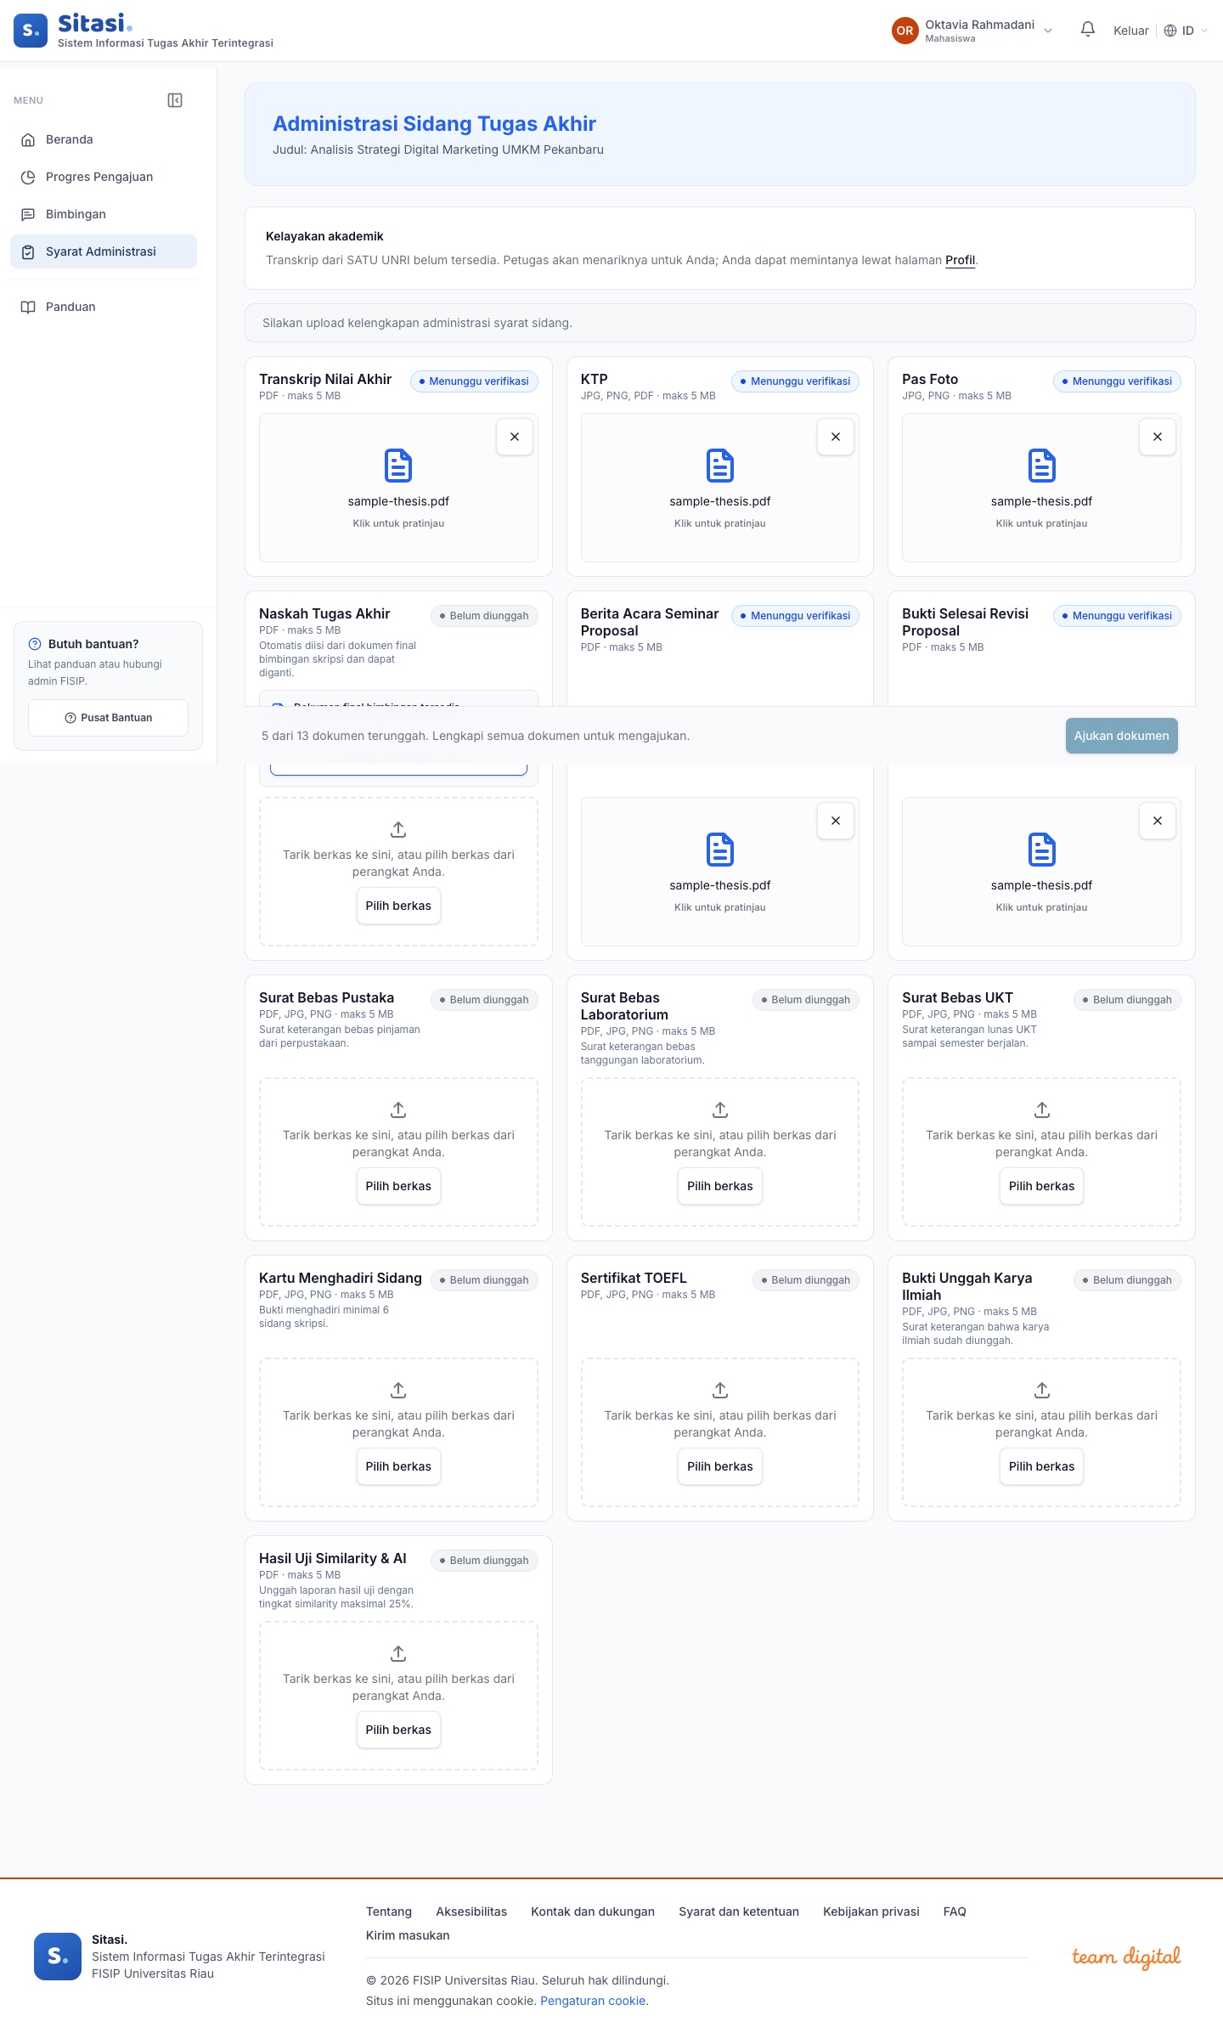Click the Sitasi logo in header

coord(144,31)
